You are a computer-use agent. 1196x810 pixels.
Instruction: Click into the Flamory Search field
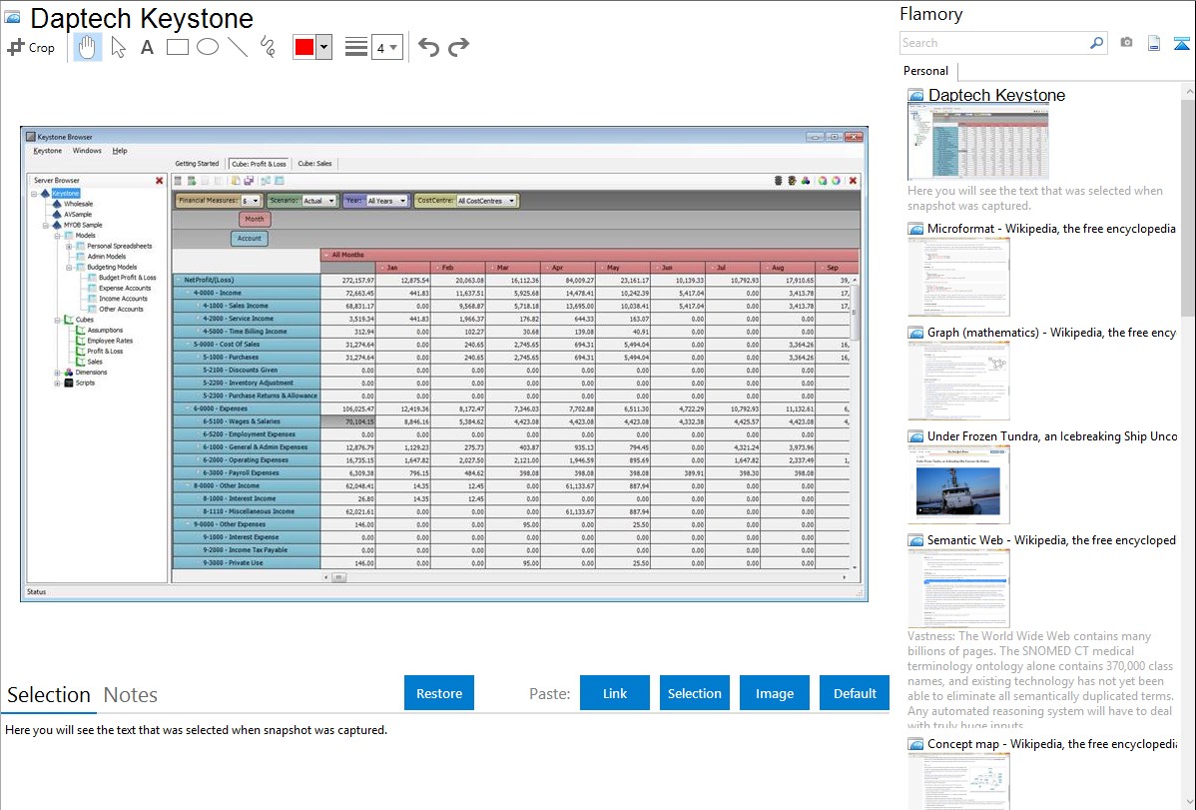pos(994,43)
